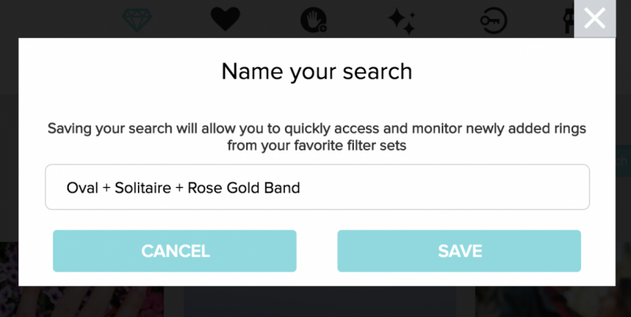Click the dark center panel below dialog
The width and height of the screenshot is (631, 317).
(x=320, y=301)
